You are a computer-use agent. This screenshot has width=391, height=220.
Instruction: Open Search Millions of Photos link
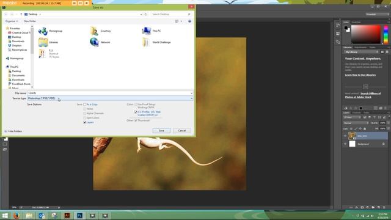coord(363,95)
